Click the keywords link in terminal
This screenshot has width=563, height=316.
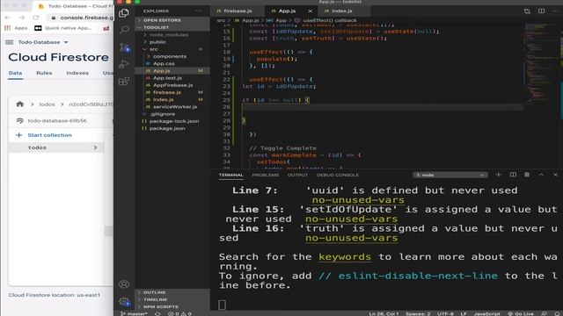click(x=345, y=257)
